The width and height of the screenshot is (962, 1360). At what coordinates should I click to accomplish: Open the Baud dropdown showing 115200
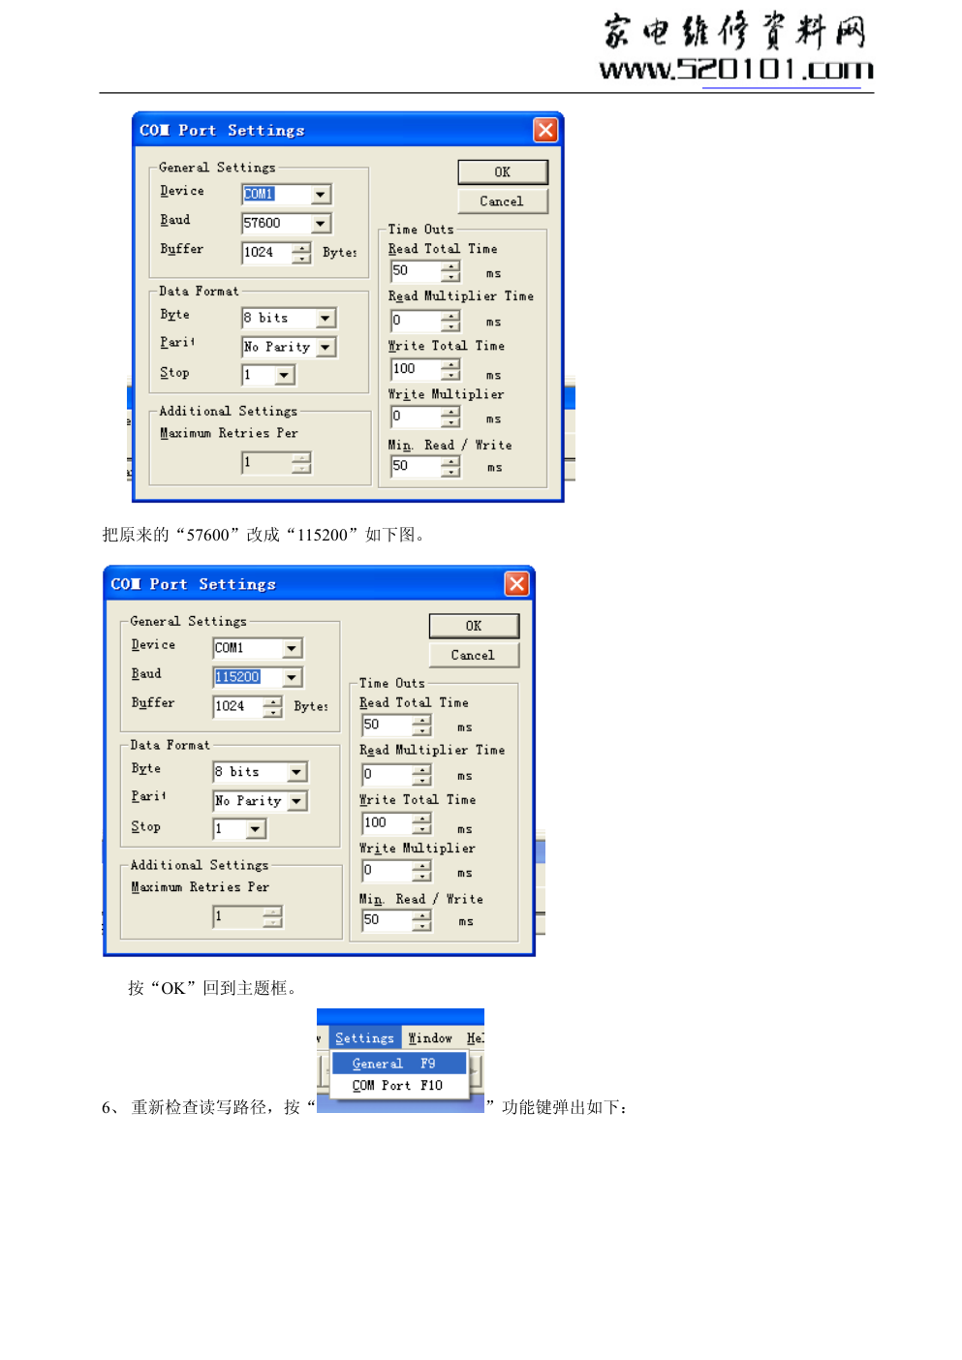pyautogui.click(x=293, y=677)
